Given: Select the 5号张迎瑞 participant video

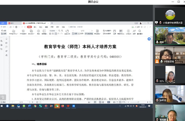Looking at the screenshot, I should [x=170, y=55].
